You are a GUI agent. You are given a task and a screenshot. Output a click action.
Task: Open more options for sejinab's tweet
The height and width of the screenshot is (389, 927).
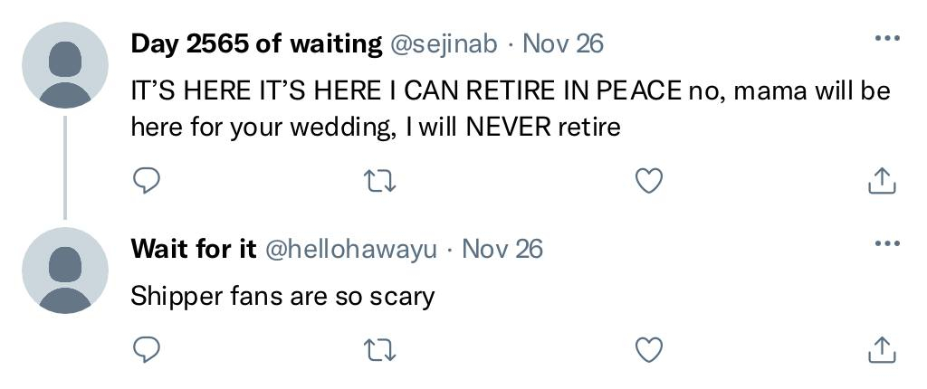tap(887, 39)
